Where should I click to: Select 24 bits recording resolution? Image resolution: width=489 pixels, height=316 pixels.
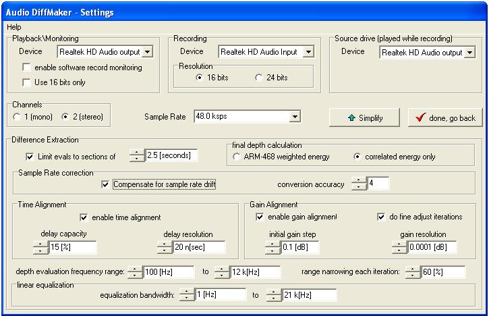pyautogui.click(x=258, y=78)
